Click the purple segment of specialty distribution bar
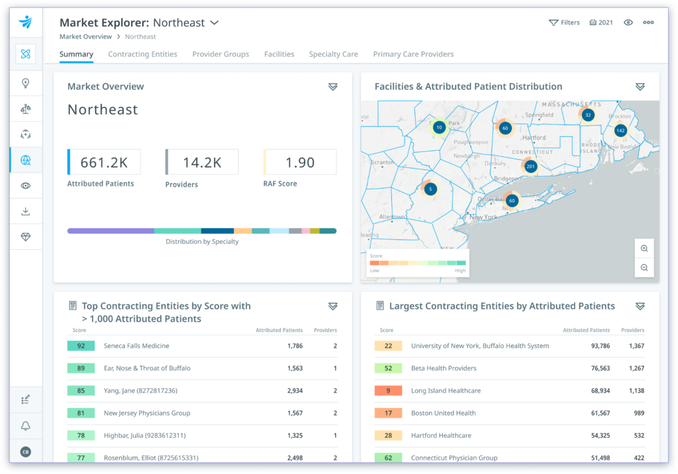Screen dimensions: 678x474 (x=111, y=231)
